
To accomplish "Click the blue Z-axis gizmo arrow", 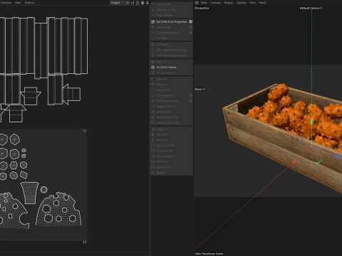I will (x=337, y=156).
